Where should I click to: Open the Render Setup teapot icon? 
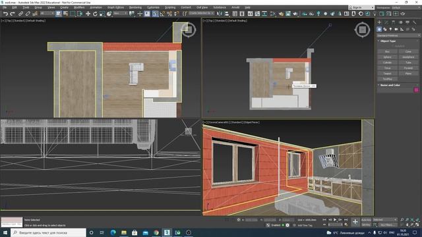[x=281, y=14]
